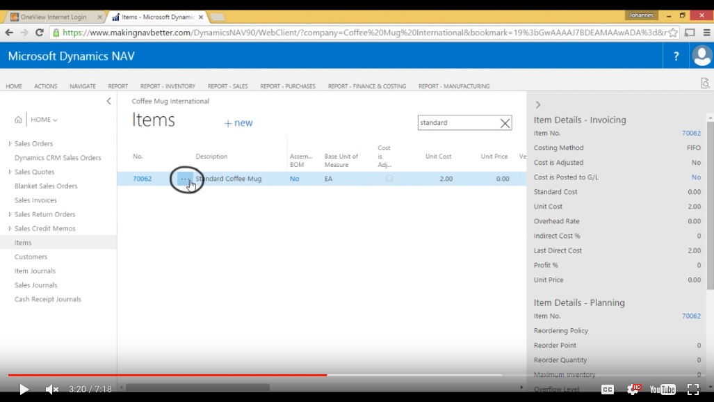Open REPORT - MANUFACTURING tab
The image size is (714, 402).
(x=454, y=86)
